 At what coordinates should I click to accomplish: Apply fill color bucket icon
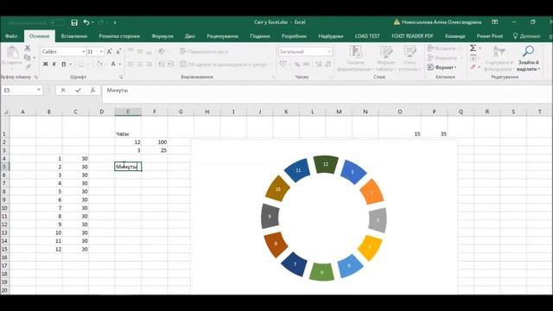(99, 64)
